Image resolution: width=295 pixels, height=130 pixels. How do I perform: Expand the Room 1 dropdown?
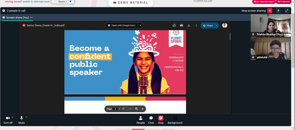[x=63, y=2]
